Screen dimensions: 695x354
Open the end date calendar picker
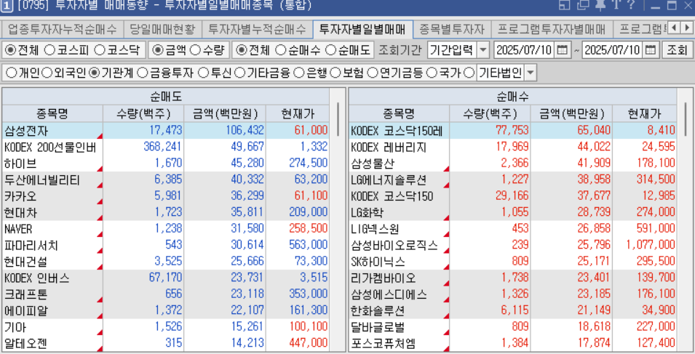tap(650, 50)
